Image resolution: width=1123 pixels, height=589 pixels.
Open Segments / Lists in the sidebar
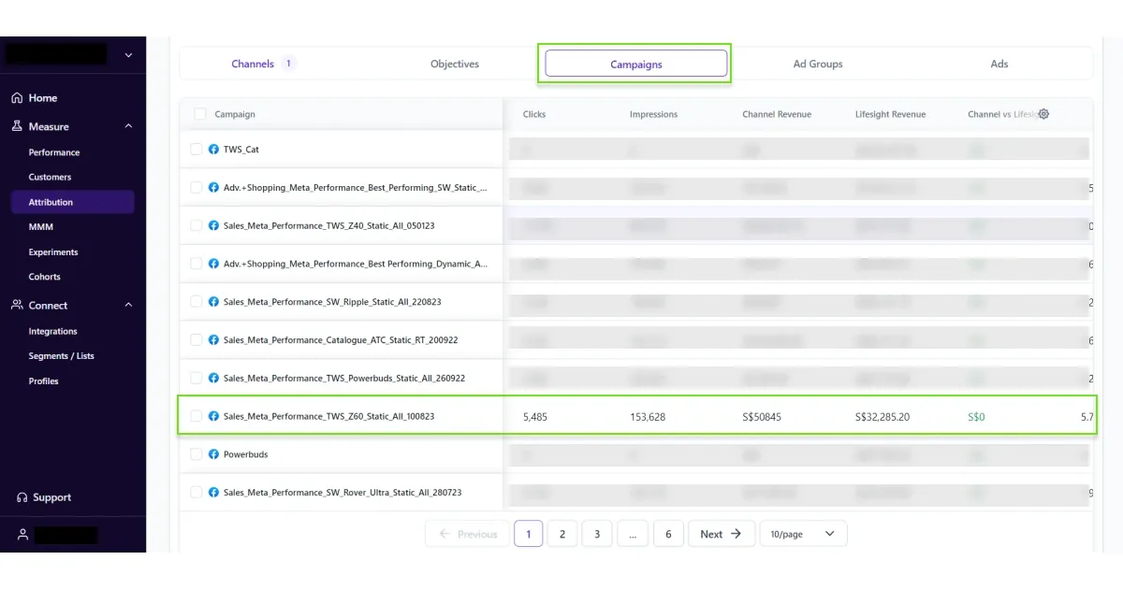coord(61,356)
